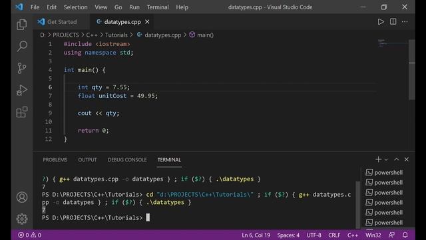Open the Explorer view in activity bar

pyautogui.click(x=22, y=25)
